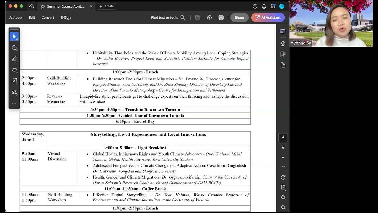Click the Share button
The height and width of the screenshot is (213, 378).
click(239, 17)
